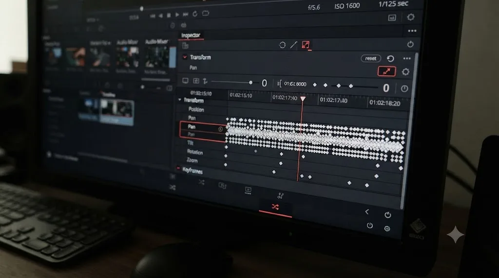Viewport: 499px width, 278px height.
Task: Click the lower power icon at bottom right
Action: tap(369, 226)
